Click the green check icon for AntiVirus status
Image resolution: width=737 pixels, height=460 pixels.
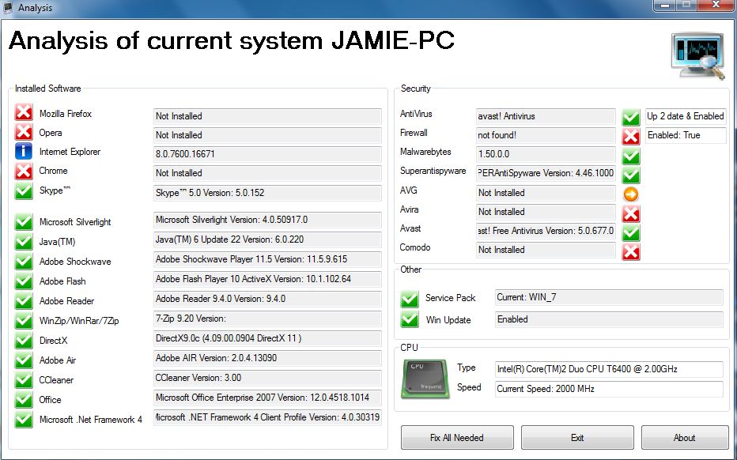[x=631, y=117]
